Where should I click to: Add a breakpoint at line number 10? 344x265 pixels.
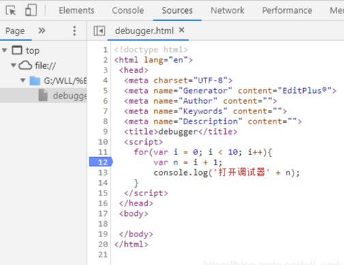[103, 142]
